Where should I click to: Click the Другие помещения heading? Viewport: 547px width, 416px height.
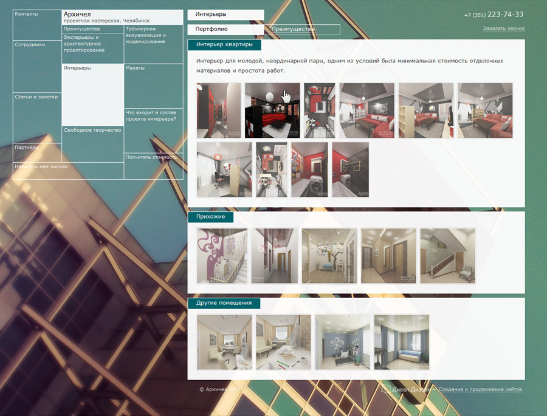click(224, 303)
